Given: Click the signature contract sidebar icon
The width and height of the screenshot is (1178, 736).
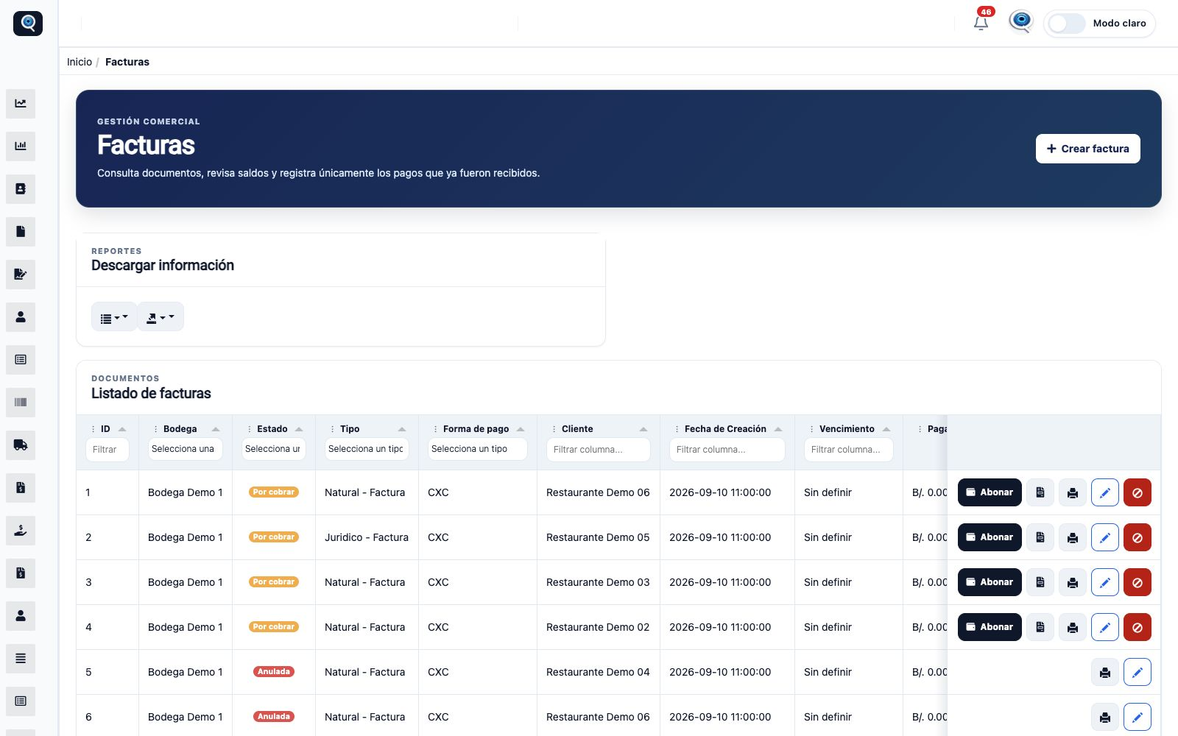Looking at the screenshot, I should click(21, 275).
